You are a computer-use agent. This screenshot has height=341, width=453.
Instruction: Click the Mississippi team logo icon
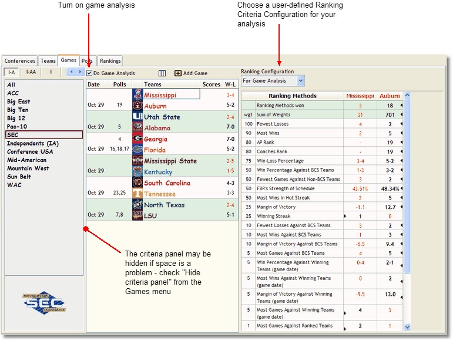137,94
